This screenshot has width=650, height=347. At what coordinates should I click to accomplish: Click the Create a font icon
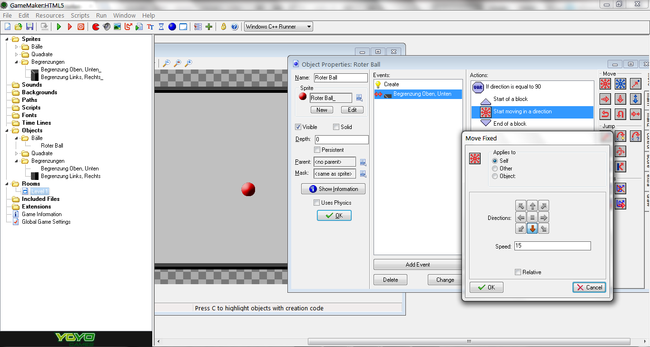150,27
